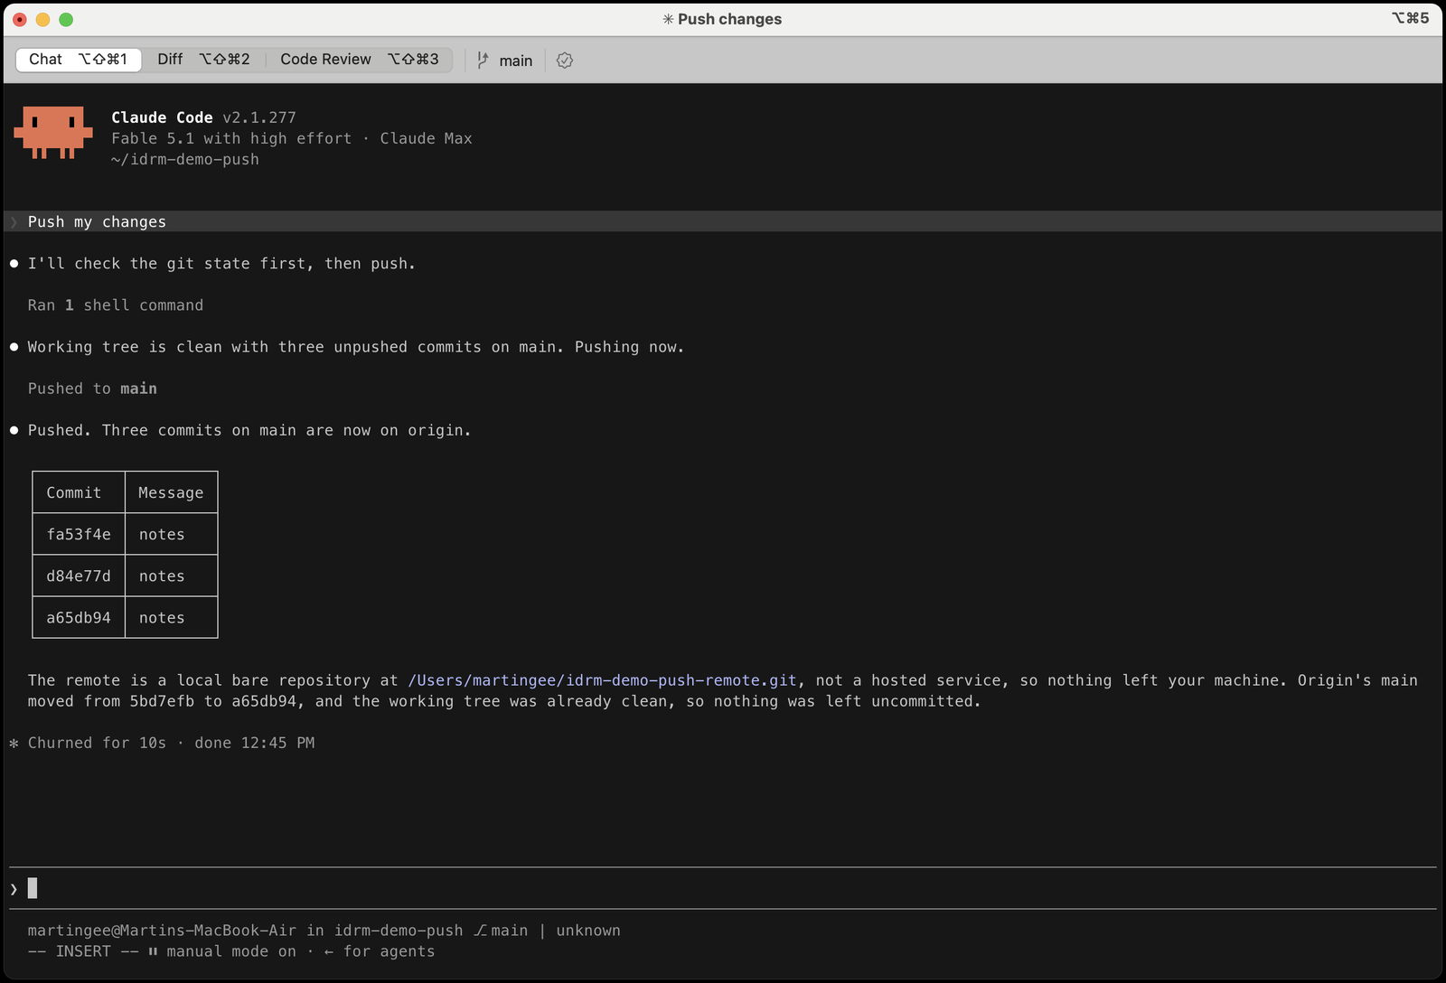Click the git branch icon beside main in the toolbar
The height and width of the screenshot is (983, 1446).
[483, 61]
